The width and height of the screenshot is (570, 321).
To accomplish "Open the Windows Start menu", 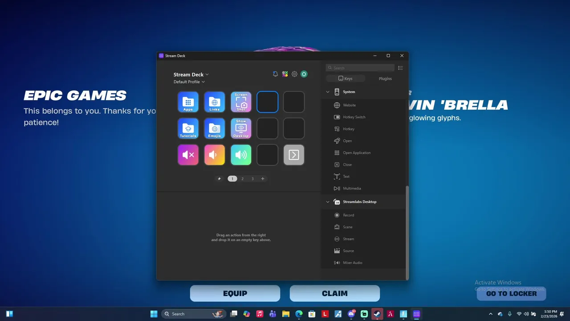I will [x=154, y=314].
